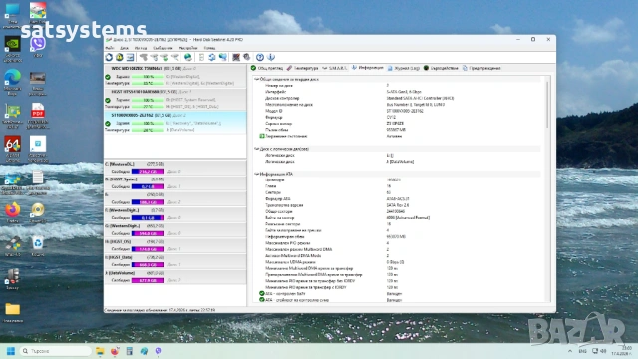Open the NVIDIA GeForce Experience desktop shortcut
This screenshot has height=359, width=638.
(13, 49)
